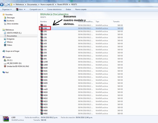
Task: Select the M201 archive icon
Action: (42, 80)
